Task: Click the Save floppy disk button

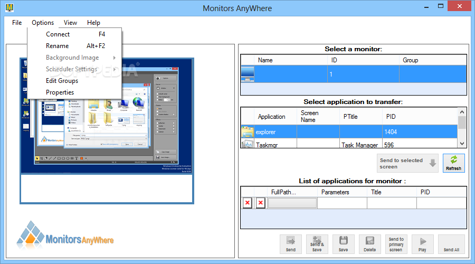Action: 343,244
